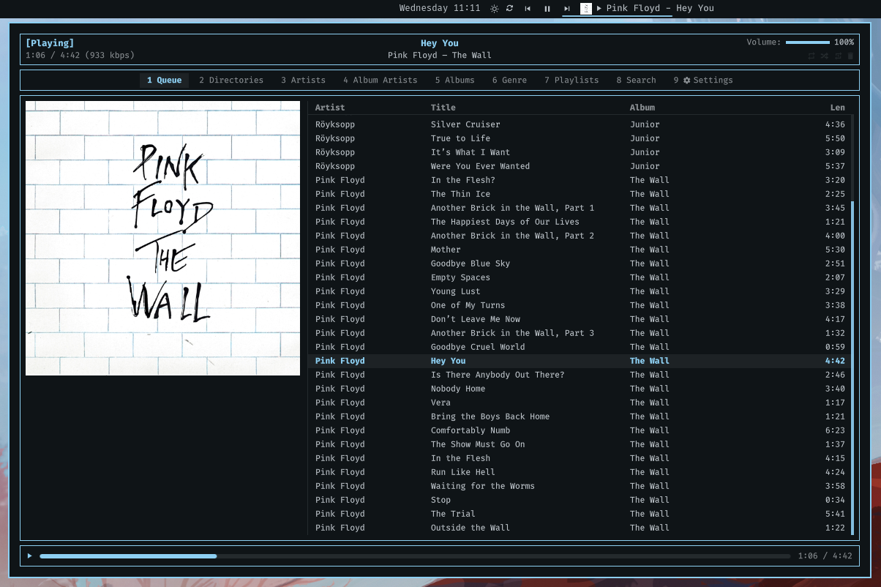Open the 6 Genre tab
Screen dimensions: 881x587
pos(509,81)
